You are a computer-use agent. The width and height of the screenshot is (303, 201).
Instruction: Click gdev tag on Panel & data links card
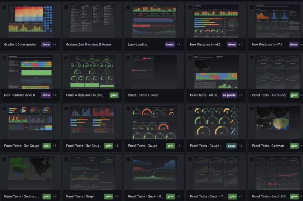pos(114,95)
